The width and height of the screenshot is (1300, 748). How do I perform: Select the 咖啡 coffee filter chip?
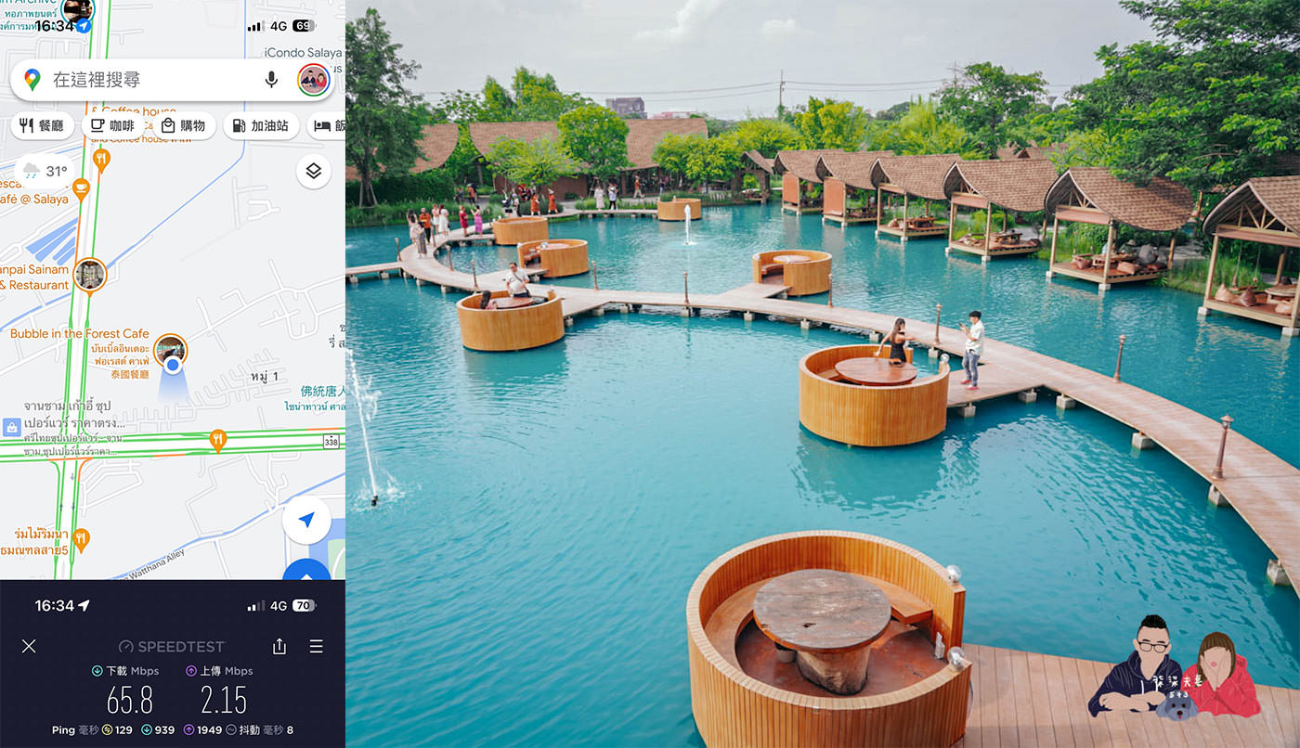coord(111,125)
